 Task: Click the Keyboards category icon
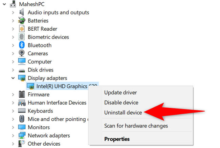(x=22, y=111)
